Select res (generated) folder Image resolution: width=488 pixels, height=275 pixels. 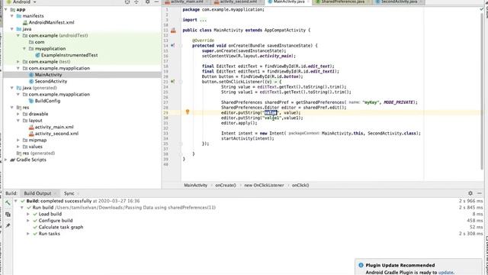(39, 154)
